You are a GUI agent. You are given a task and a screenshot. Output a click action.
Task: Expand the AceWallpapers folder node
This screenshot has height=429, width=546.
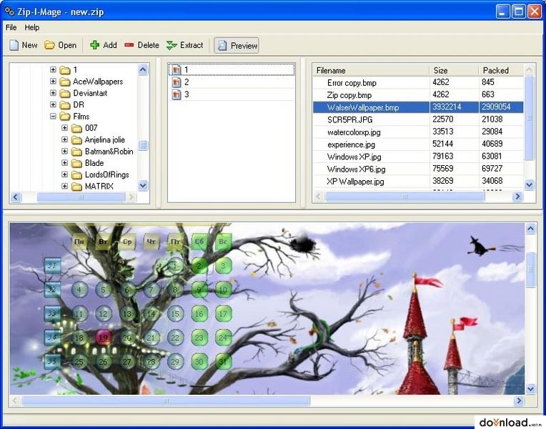coord(53,82)
